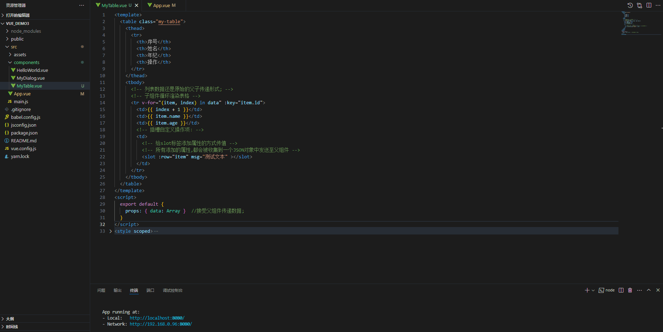Switch to the App.vue editor tab
663x332 pixels.
pyautogui.click(x=164, y=5)
